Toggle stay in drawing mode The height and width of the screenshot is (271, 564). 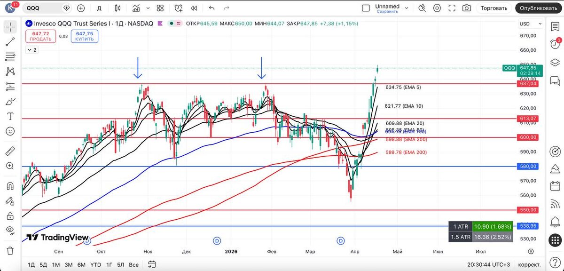click(x=10, y=201)
